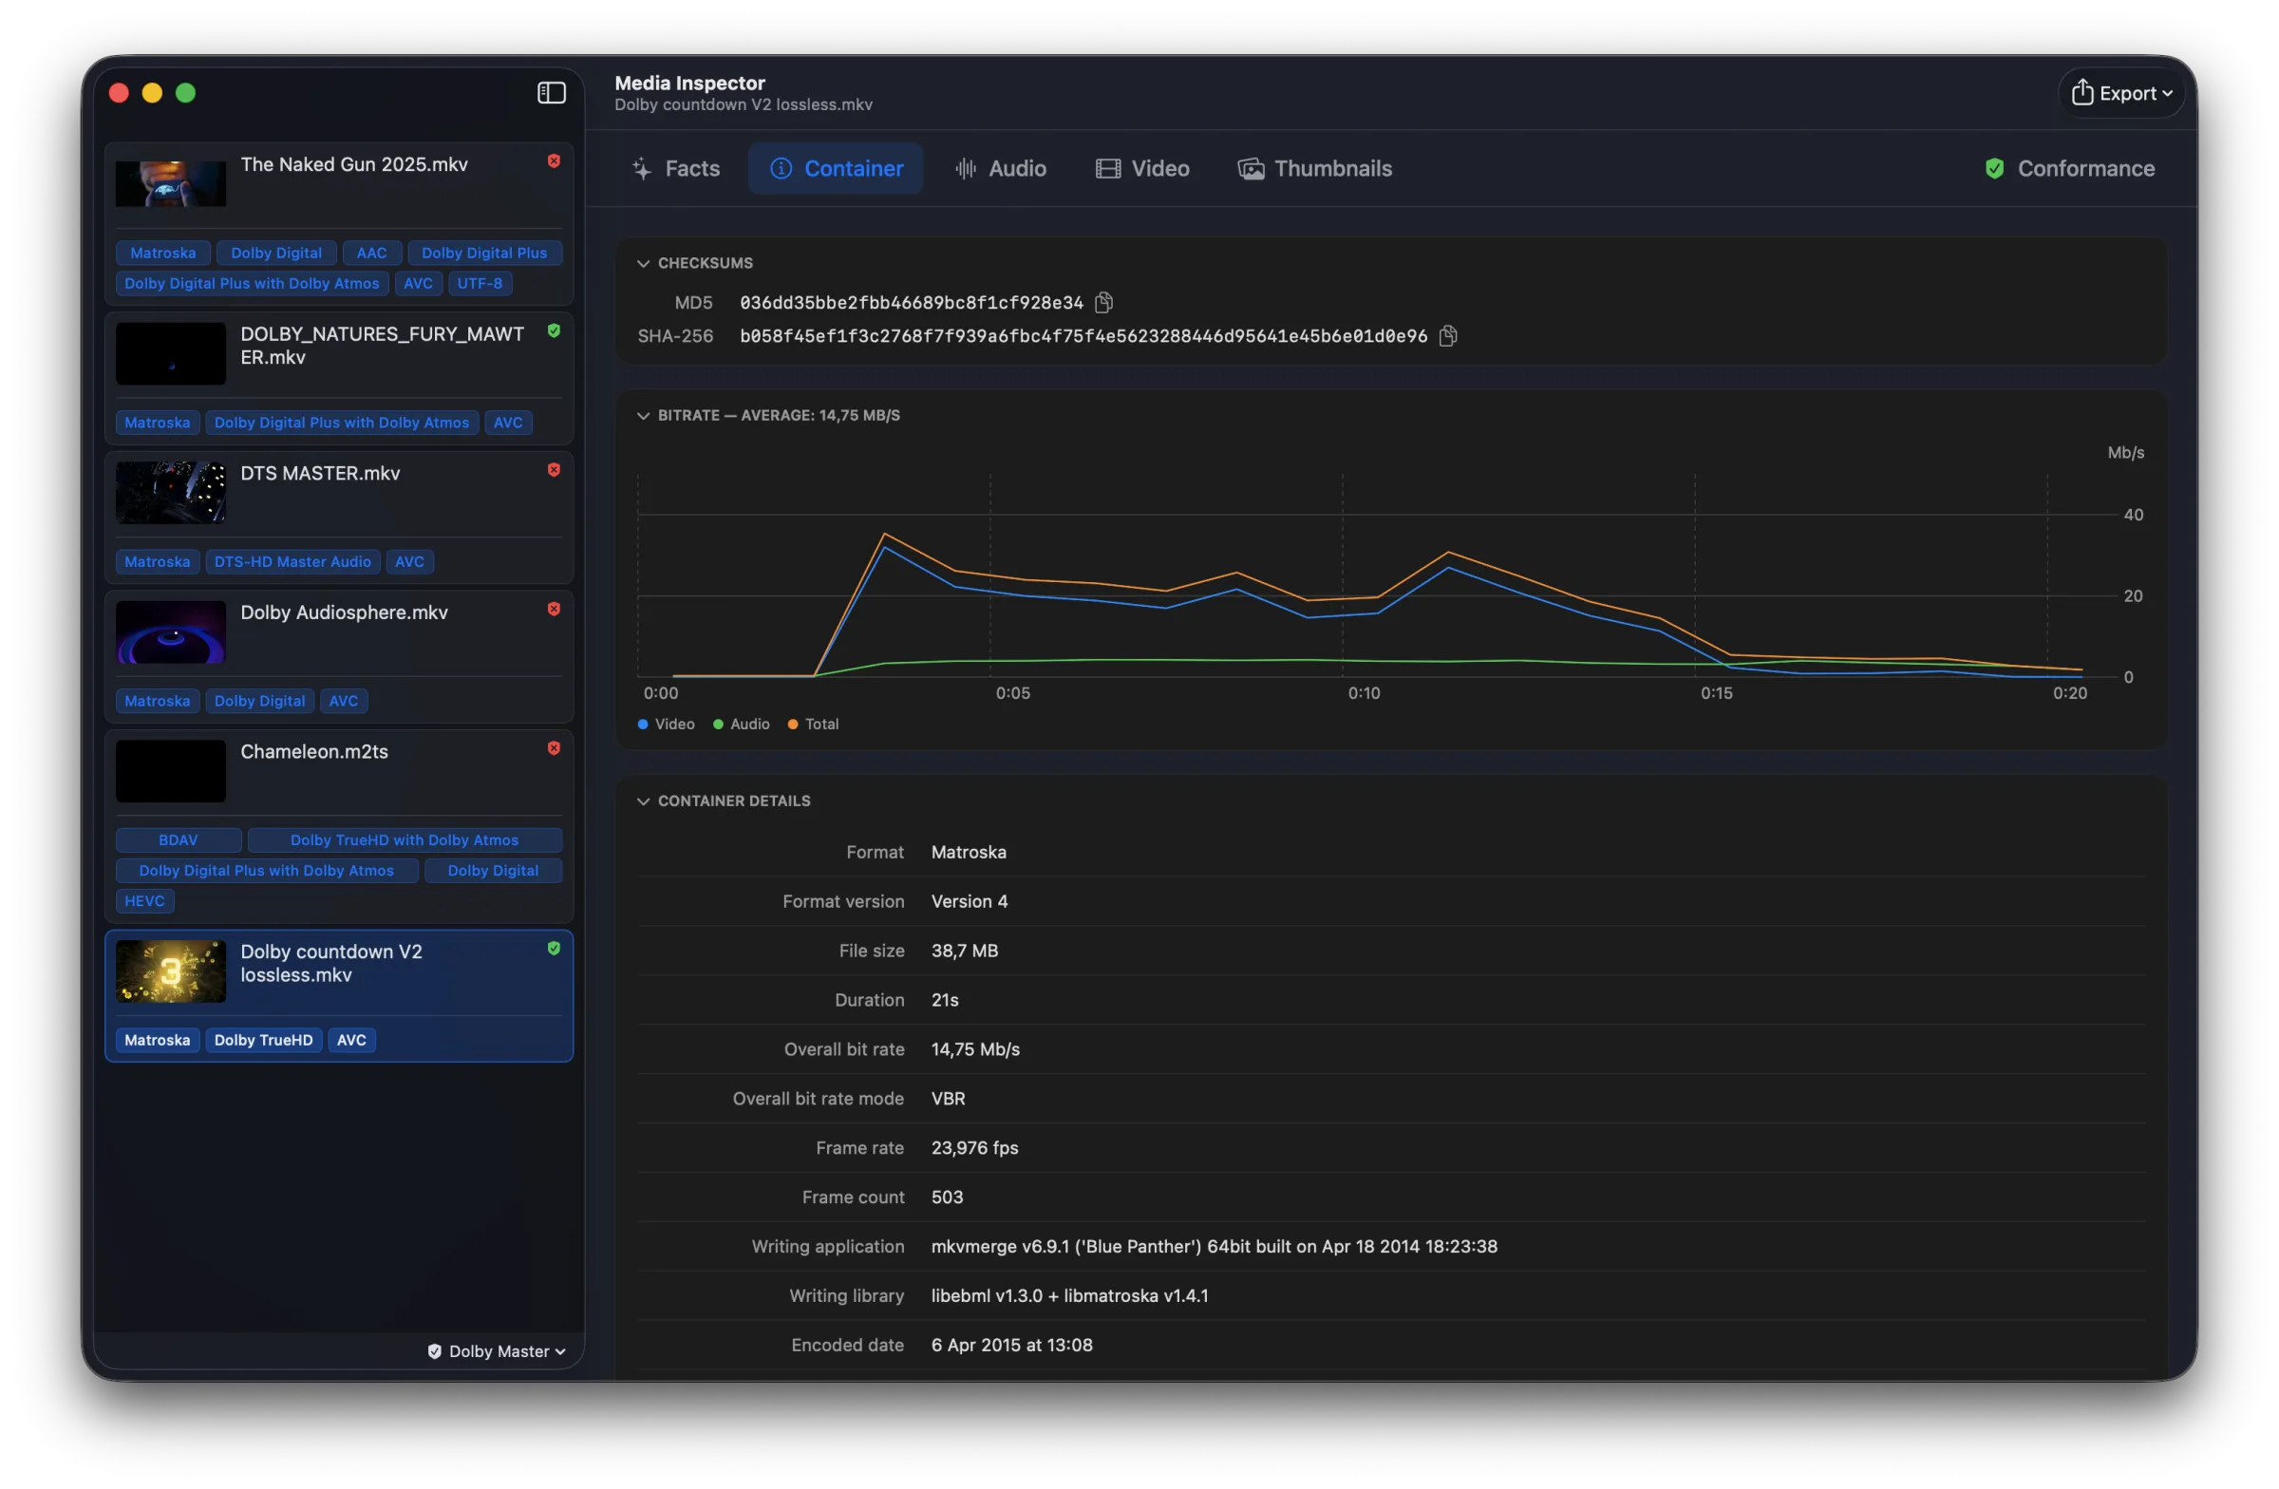The width and height of the screenshot is (2279, 1489).
Task: Click the Format version value Version 4
Action: click(970, 902)
